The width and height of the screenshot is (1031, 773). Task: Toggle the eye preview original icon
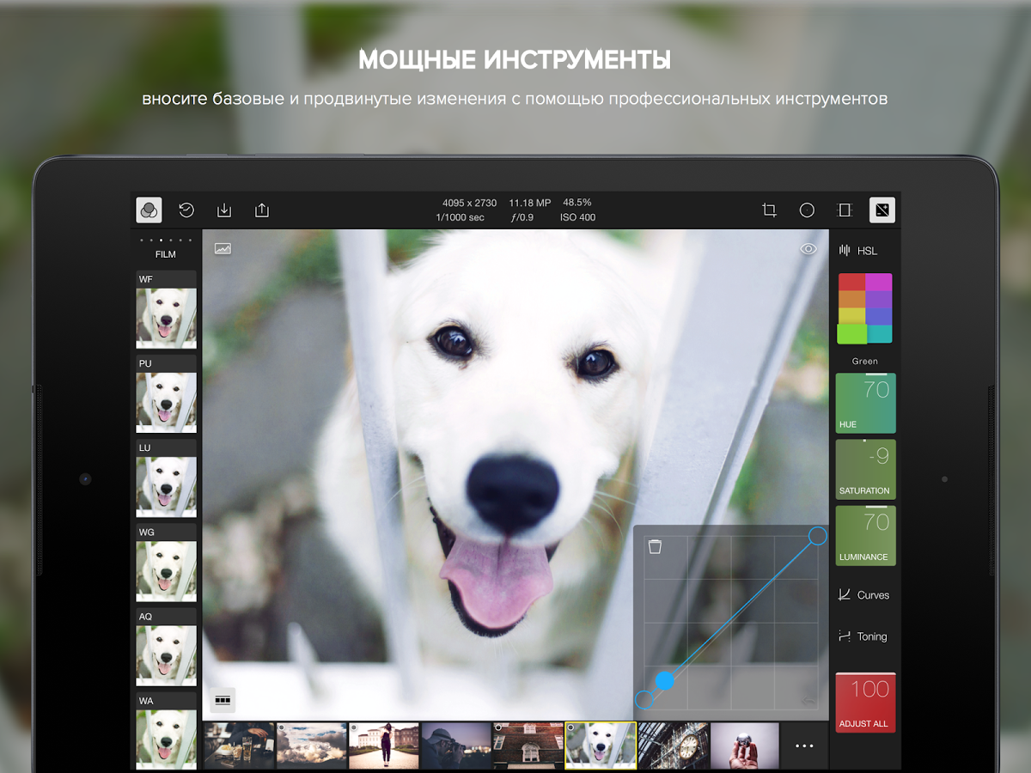[808, 249]
